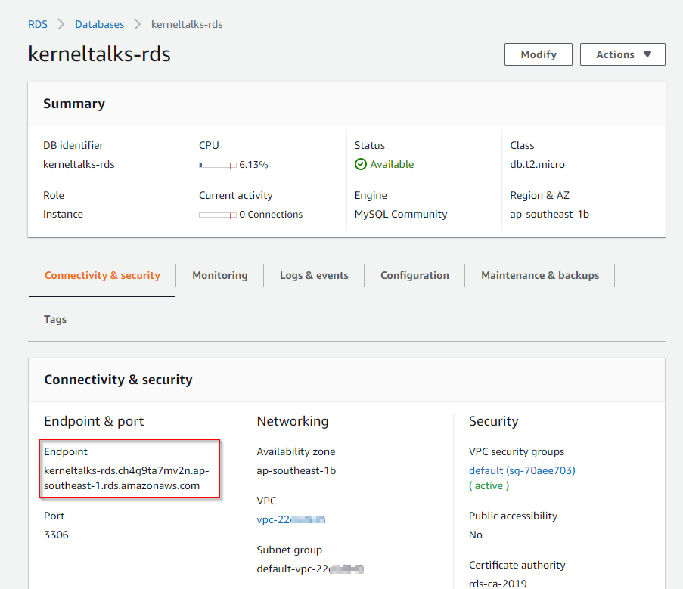This screenshot has height=589, width=683.
Task: Click the CPU usage progress bar
Action: pos(217,165)
